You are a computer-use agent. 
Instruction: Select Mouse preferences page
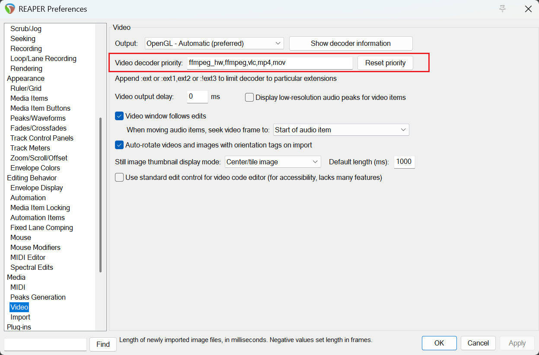pos(21,237)
